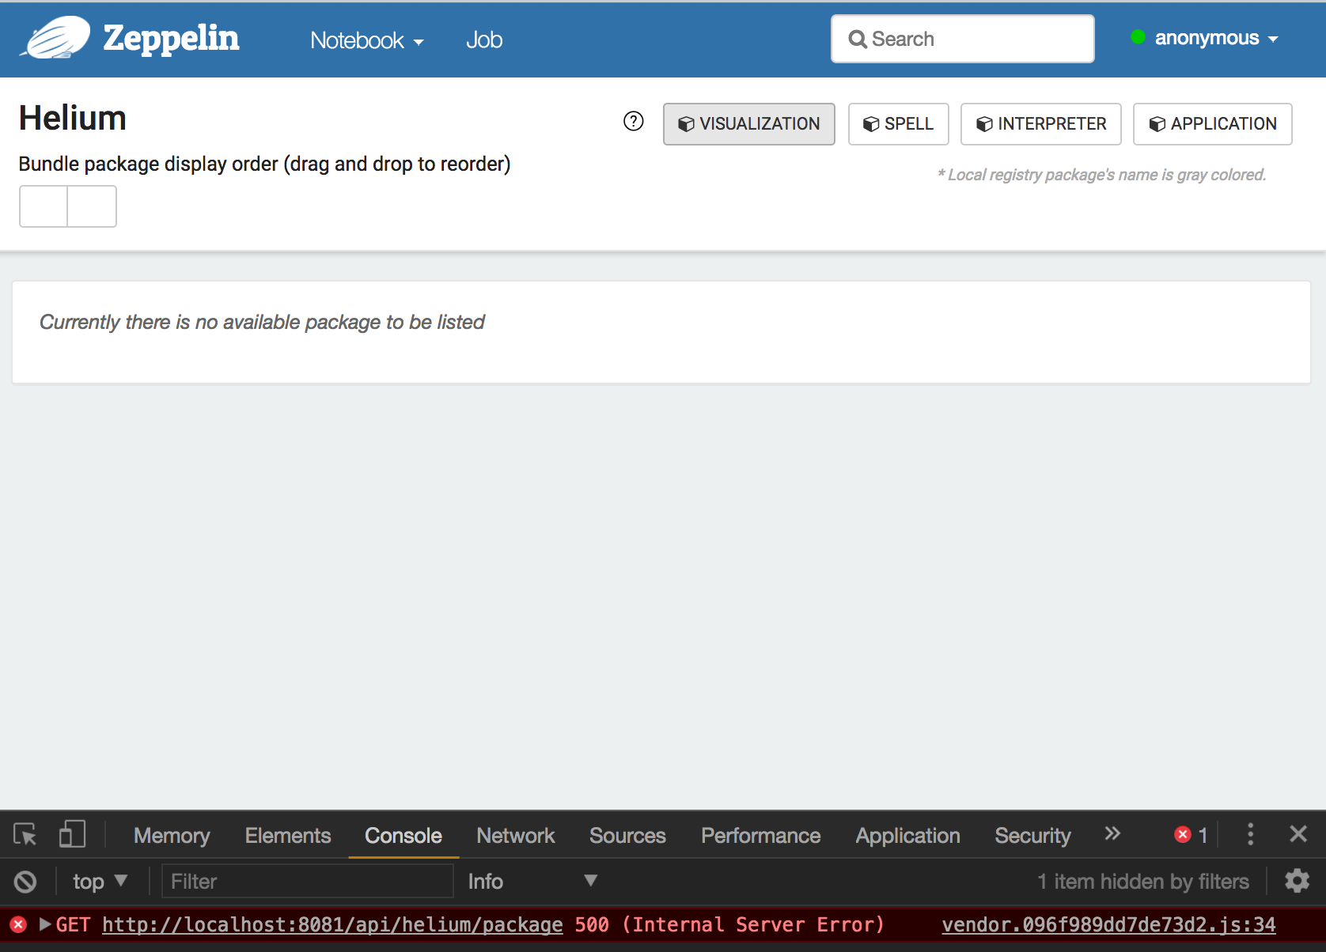
Task: Click the bundle package display order label
Action: coord(264,164)
